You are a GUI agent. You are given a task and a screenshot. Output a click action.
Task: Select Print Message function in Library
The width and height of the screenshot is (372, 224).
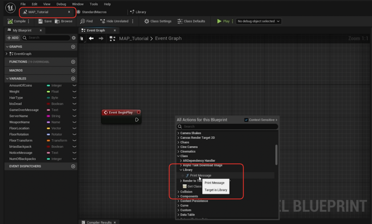point(200,176)
